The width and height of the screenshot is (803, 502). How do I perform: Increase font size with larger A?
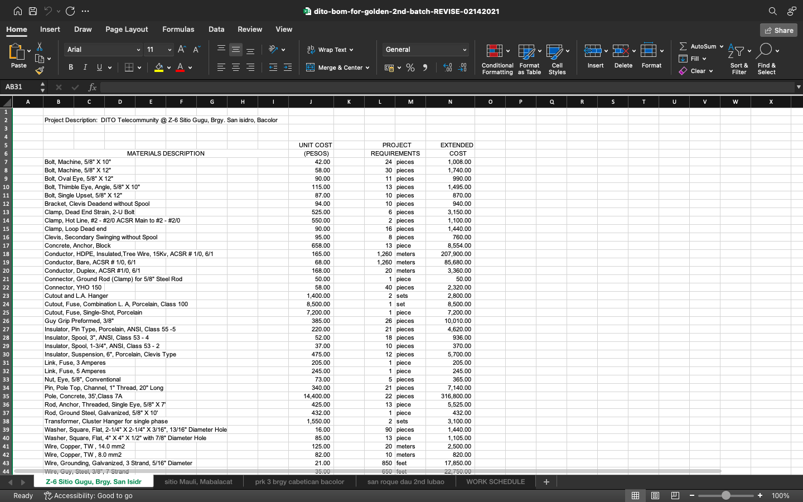(181, 50)
